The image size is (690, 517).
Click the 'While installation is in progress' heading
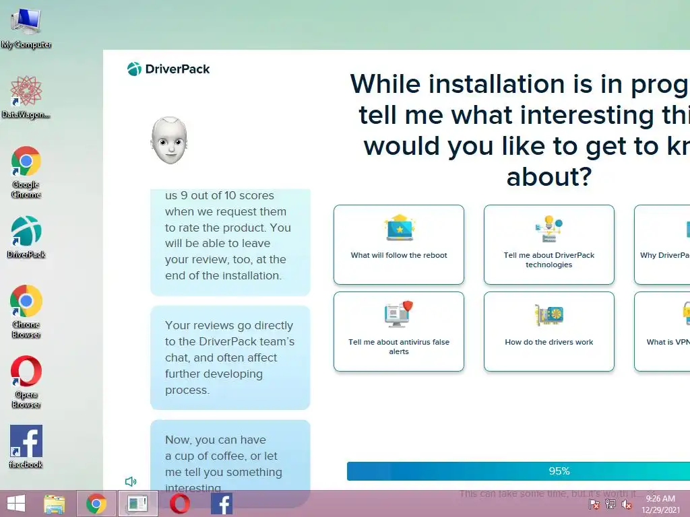point(520,130)
